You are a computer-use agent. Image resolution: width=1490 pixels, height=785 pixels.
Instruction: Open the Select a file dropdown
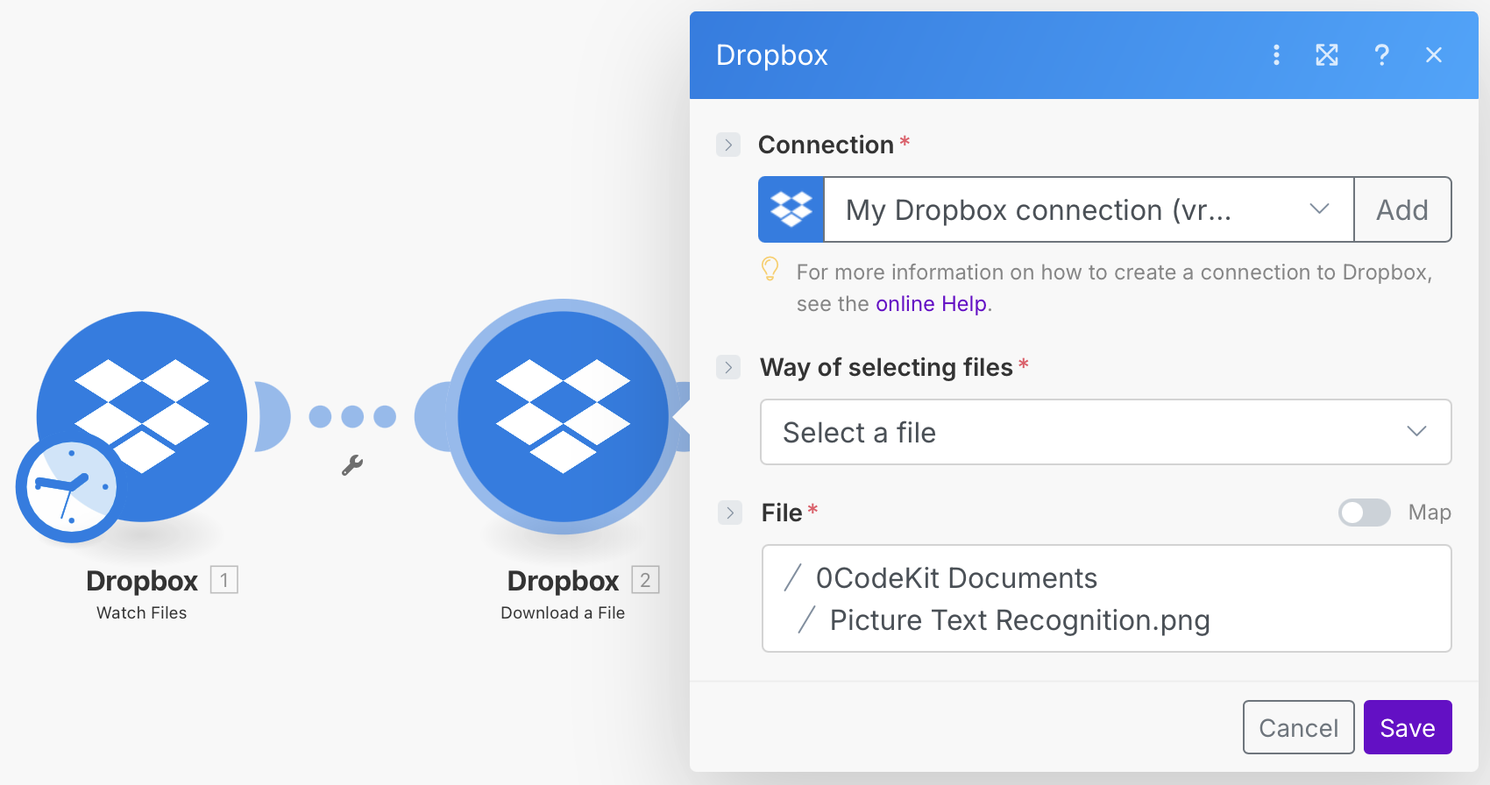click(1106, 432)
